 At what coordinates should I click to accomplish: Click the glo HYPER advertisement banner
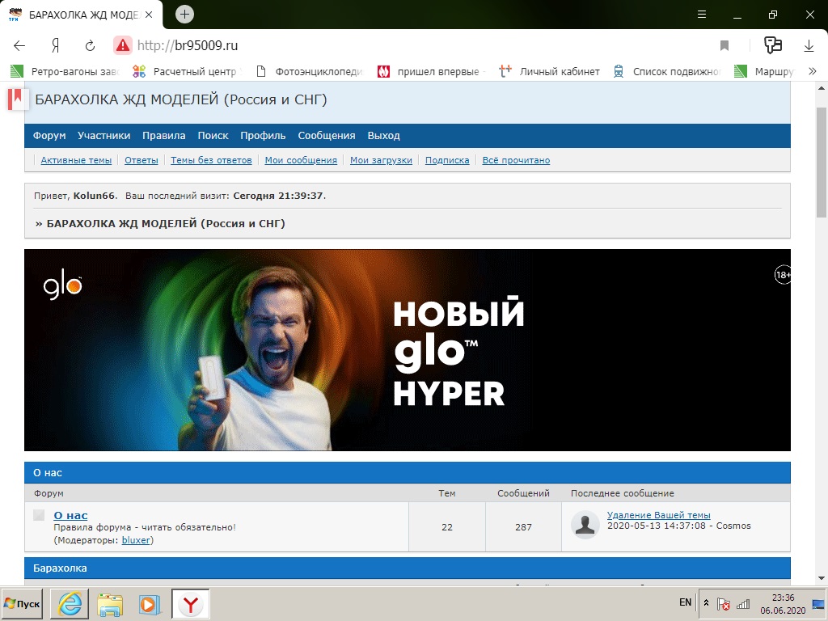coord(408,349)
